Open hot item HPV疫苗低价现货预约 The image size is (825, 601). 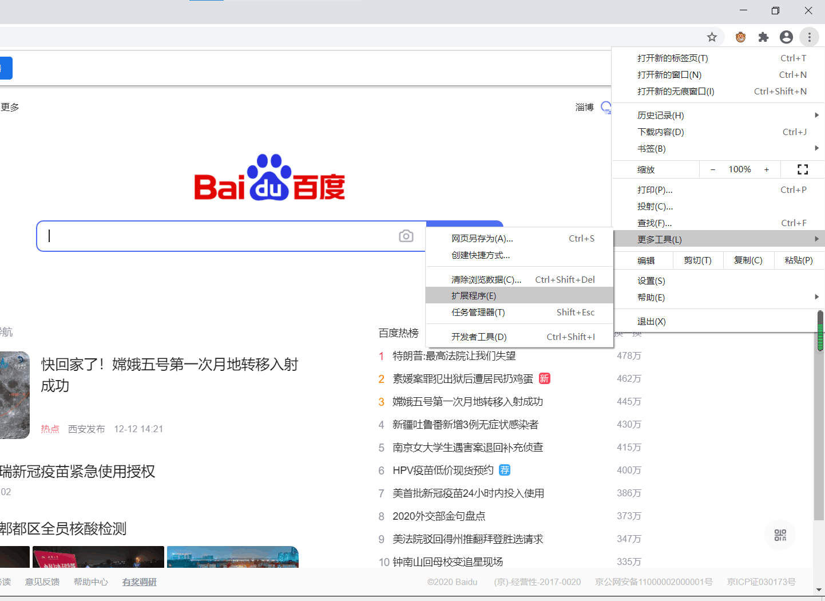pyautogui.click(x=443, y=470)
